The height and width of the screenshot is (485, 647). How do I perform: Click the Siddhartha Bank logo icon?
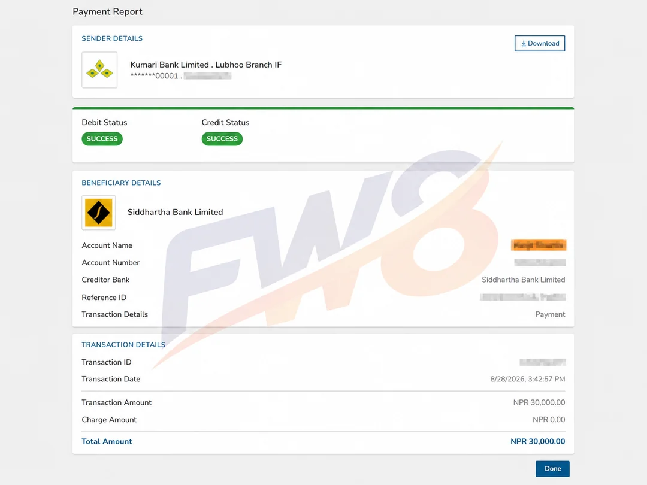pyautogui.click(x=99, y=213)
